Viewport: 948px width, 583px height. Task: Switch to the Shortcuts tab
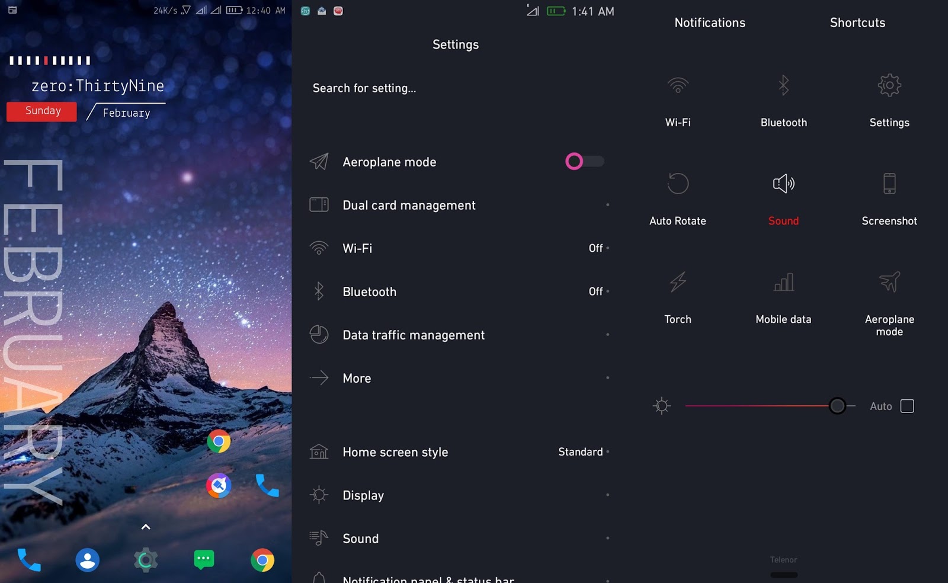tap(857, 23)
